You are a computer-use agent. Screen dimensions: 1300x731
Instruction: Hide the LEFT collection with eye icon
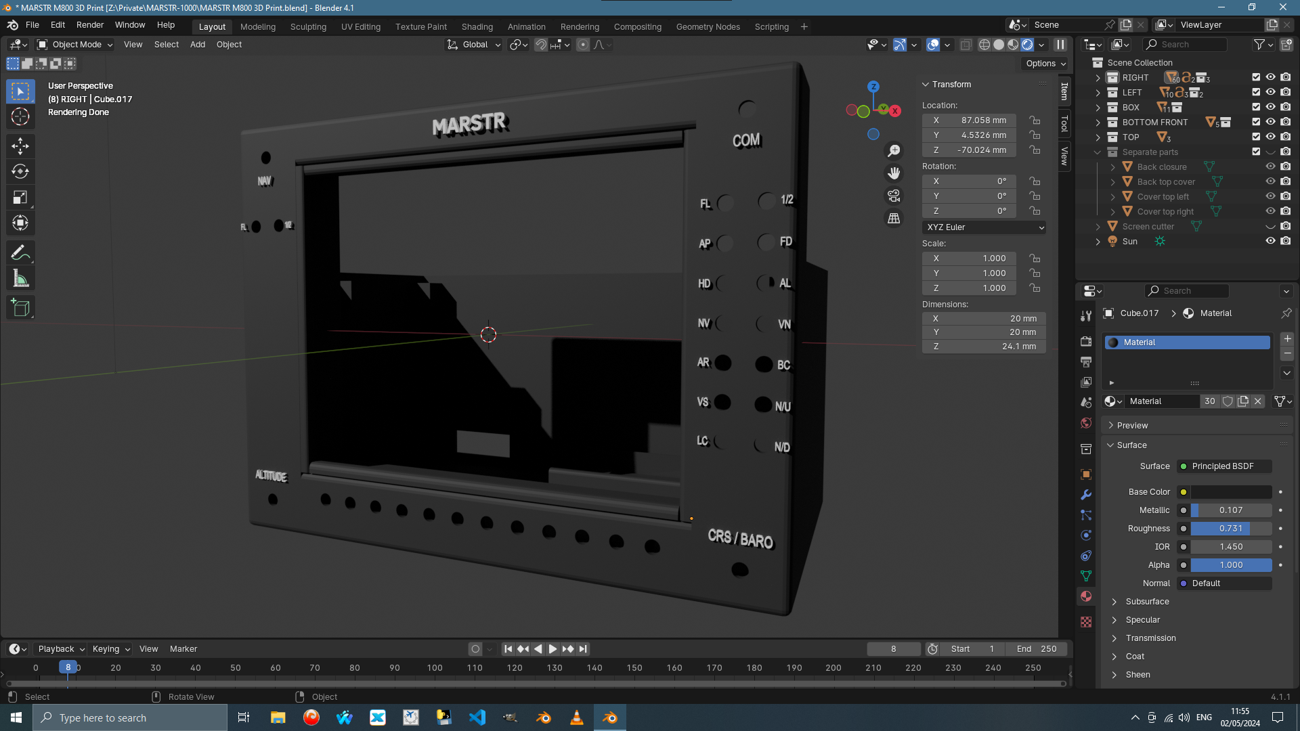click(x=1270, y=92)
